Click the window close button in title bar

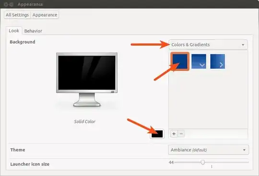pyautogui.click(x=6, y=4)
